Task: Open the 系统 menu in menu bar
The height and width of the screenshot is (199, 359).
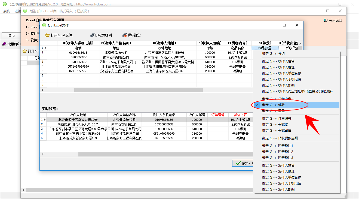Action: tap(7, 11)
